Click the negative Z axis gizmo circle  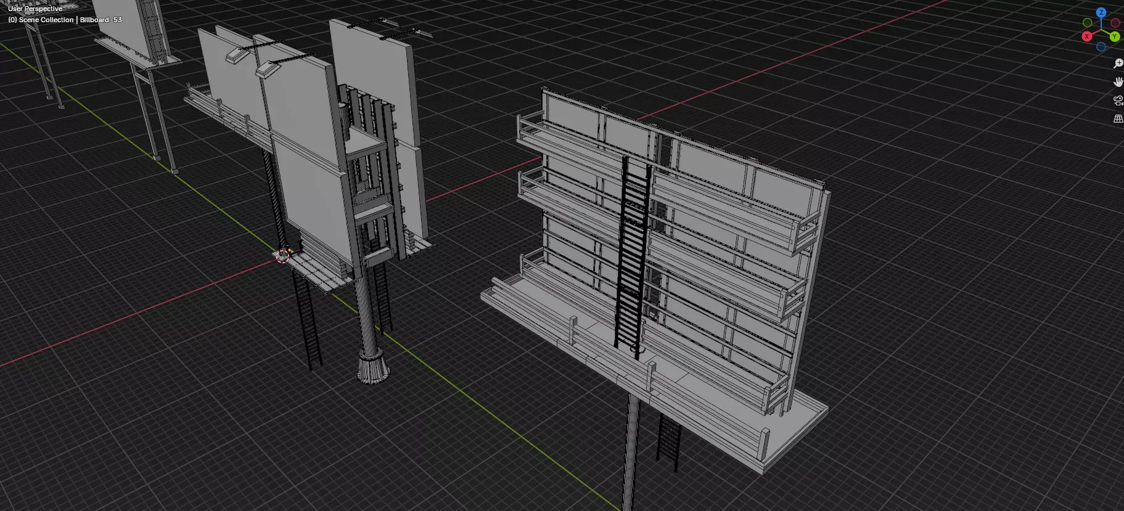click(x=1101, y=47)
